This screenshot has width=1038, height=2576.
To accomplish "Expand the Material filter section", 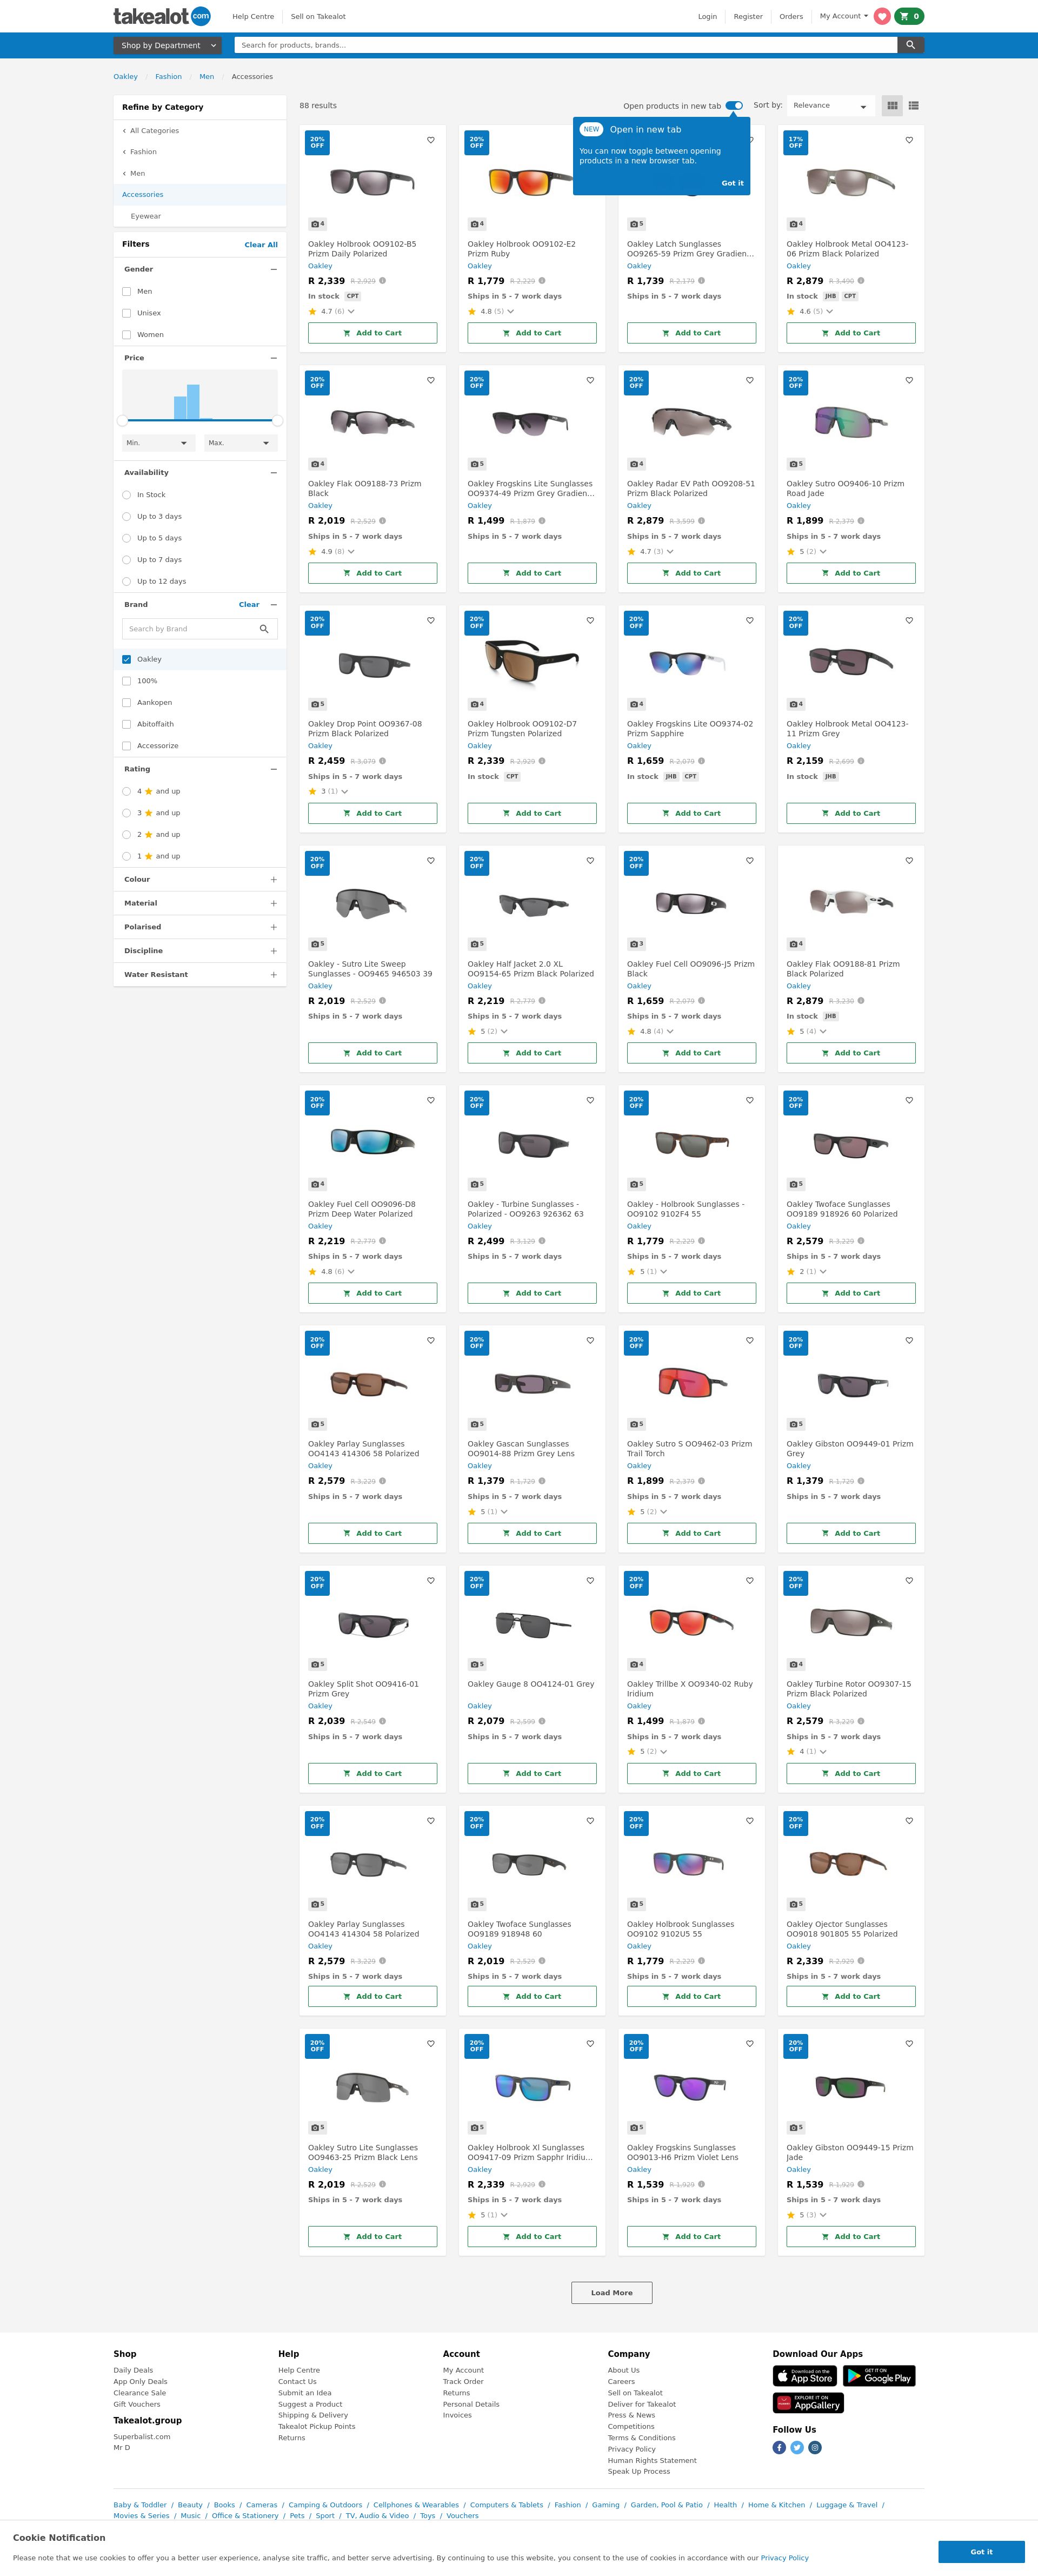I will pos(200,903).
